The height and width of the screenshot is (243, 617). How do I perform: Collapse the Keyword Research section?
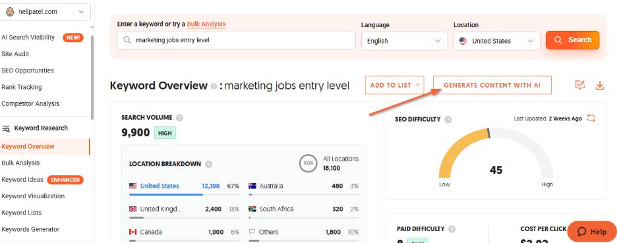(41, 128)
